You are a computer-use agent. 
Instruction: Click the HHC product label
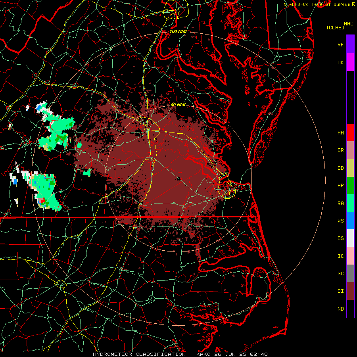click(348, 24)
